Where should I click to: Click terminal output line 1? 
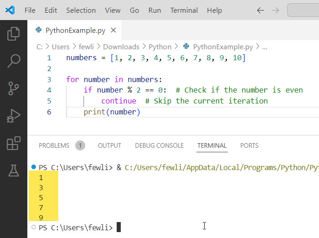pos(41,178)
